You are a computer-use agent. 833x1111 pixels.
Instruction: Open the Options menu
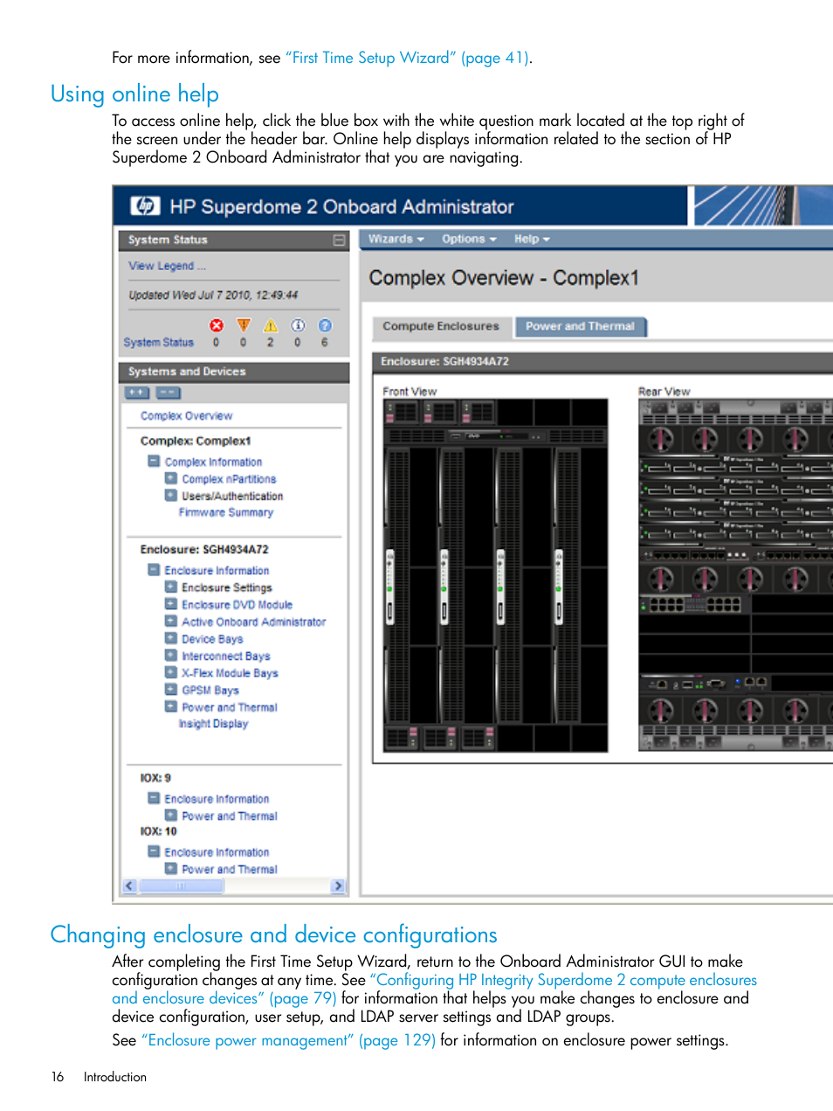pyautogui.click(x=469, y=239)
